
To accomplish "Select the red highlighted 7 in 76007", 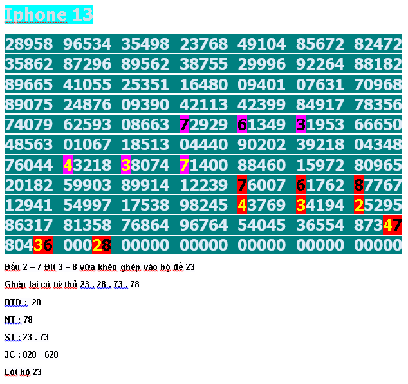I will [x=243, y=185].
